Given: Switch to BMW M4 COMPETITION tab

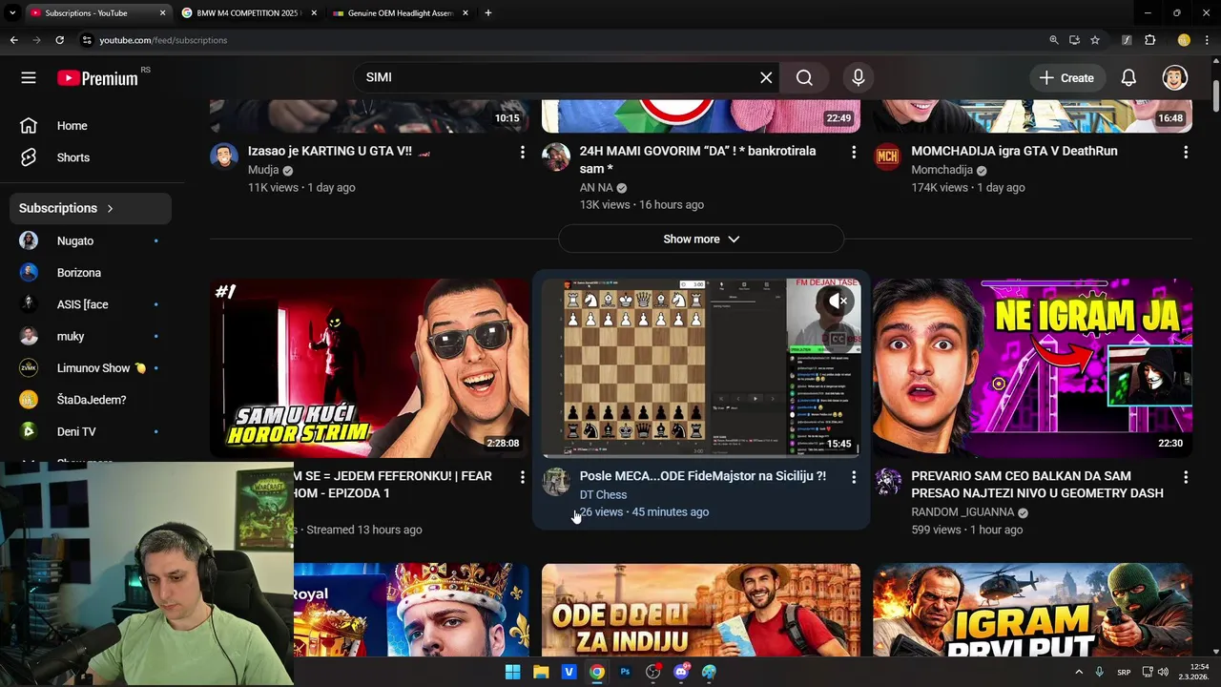Looking at the screenshot, I should [x=248, y=13].
